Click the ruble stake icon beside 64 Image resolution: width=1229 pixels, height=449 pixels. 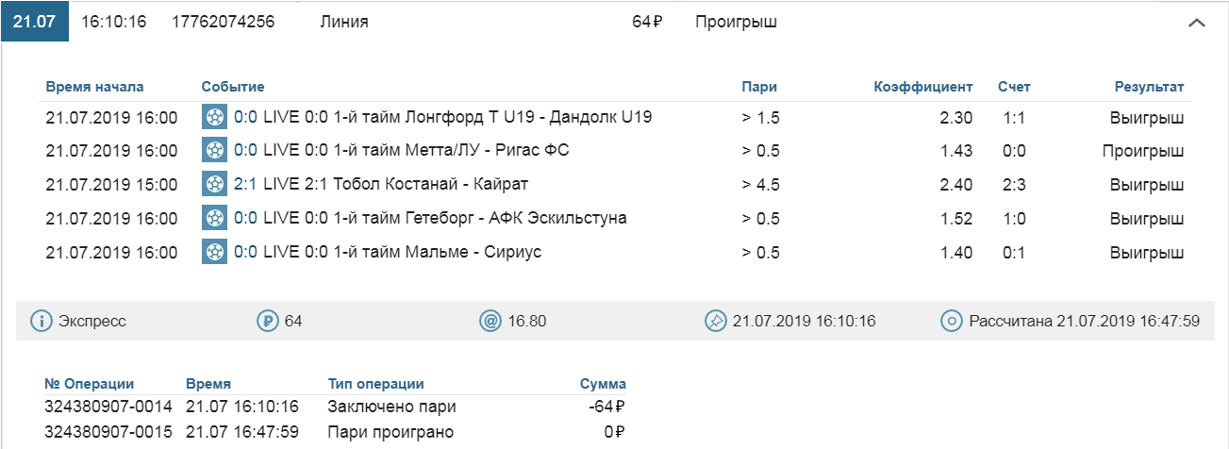pos(267,322)
